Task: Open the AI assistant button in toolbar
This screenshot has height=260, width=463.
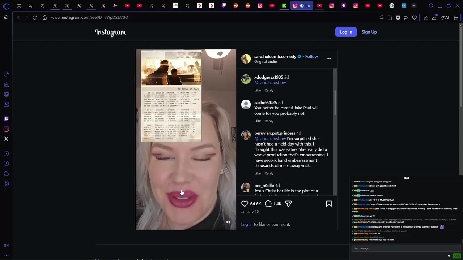Action: [x=445, y=17]
